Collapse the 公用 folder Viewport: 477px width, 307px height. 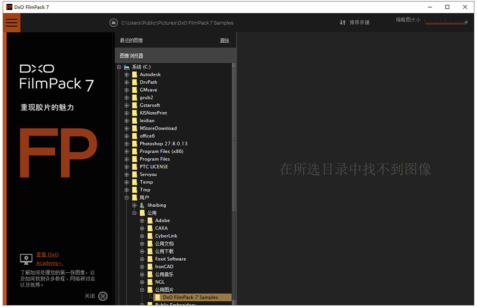click(x=135, y=213)
